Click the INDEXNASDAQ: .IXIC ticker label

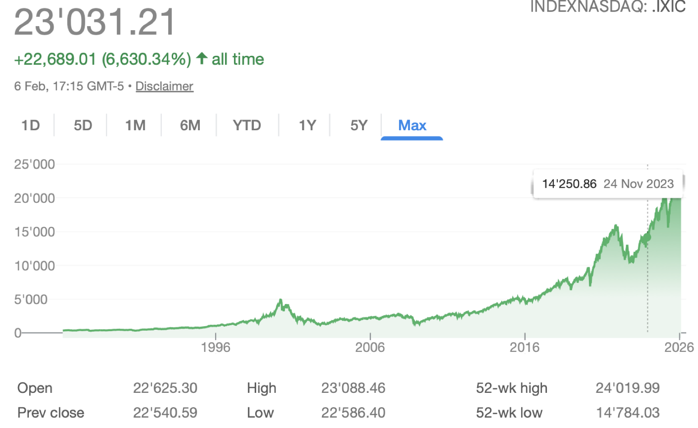coord(607,7)
